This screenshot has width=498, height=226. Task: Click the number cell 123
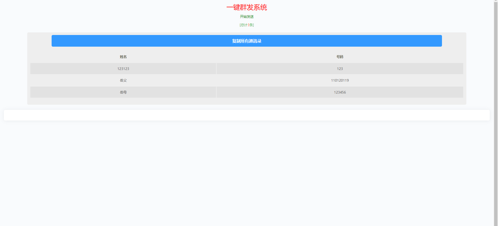point(340,69)
